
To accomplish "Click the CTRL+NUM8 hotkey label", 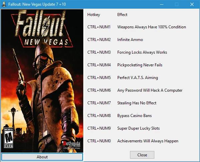I will [99, 115].
